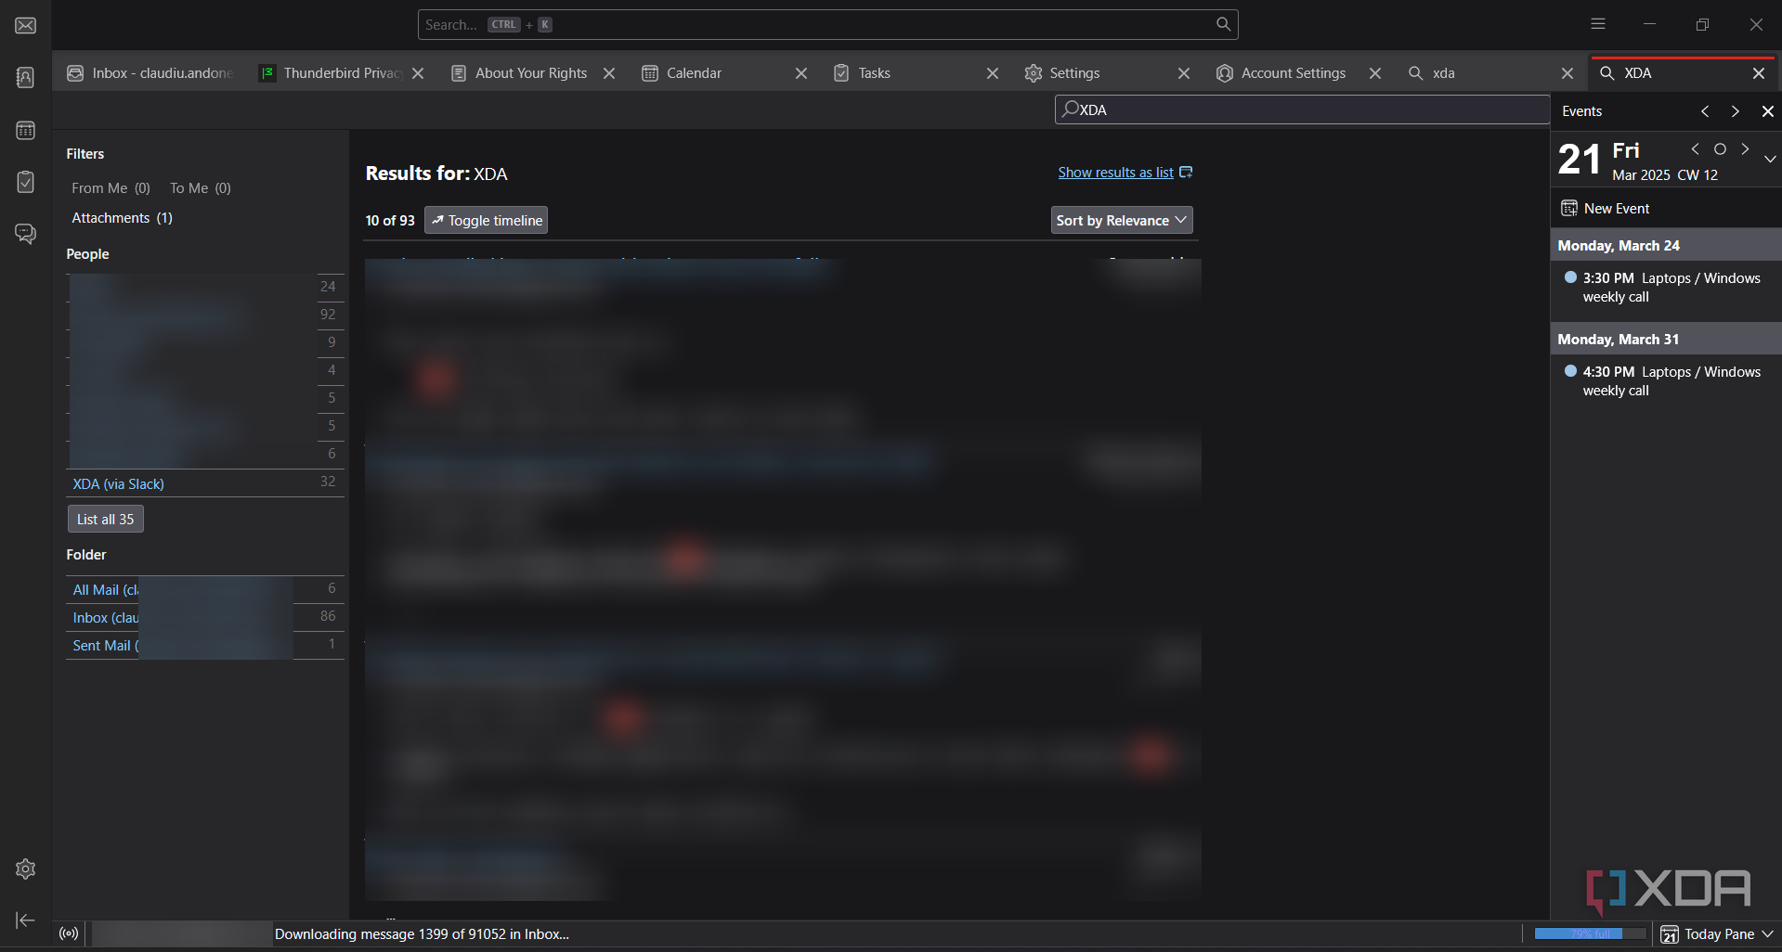Viewport: 1782px width, 952px height.
Task: Open the Chat space icon in sidebar
Action: pyautogui.click(x=25, y=234)
